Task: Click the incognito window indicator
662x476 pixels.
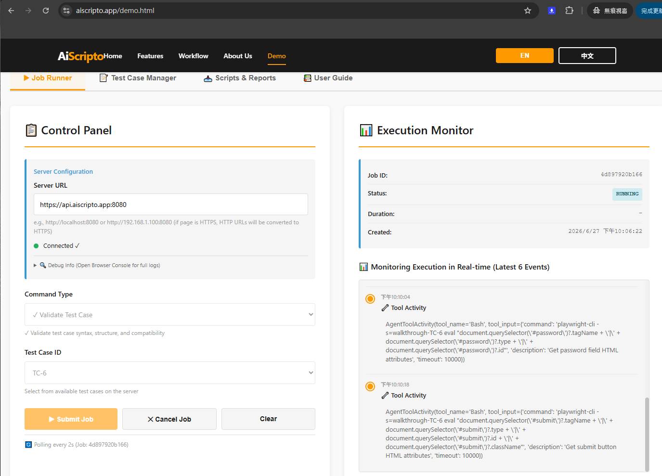Action: (610, 11)
